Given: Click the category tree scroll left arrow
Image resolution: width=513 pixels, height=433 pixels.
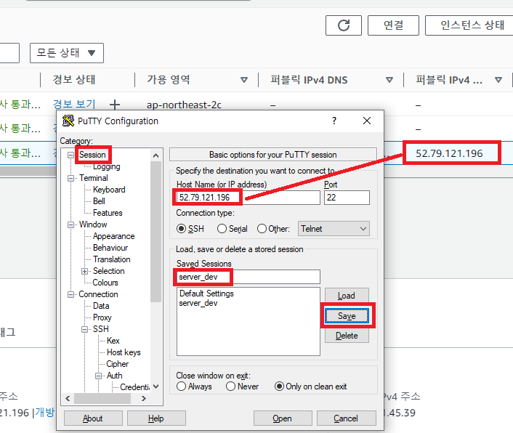Looking at the screenshot, I should (68, 398).
